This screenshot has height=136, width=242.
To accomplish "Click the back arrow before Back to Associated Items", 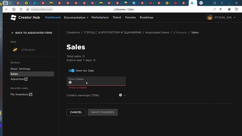I will [x=12, y=33].
